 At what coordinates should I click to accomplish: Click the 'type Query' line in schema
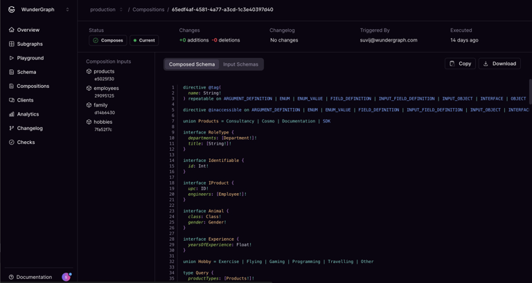[199, 273]
